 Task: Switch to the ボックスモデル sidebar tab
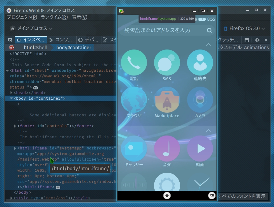[229, 48]
